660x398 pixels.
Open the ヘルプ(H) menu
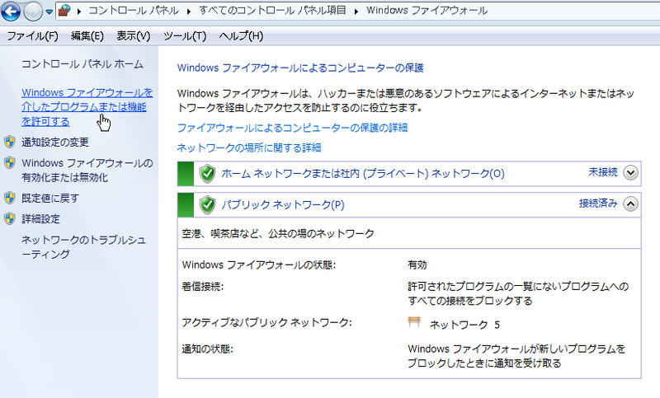coord(241,36)
